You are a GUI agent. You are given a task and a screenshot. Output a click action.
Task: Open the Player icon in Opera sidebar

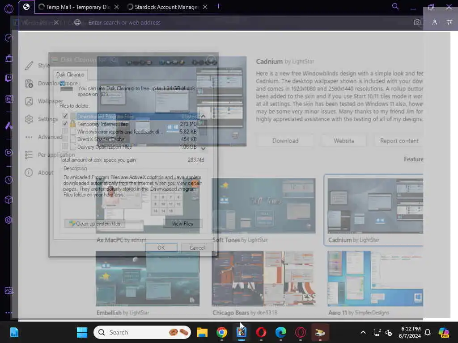pyautogui.click(x=9, y=153)
